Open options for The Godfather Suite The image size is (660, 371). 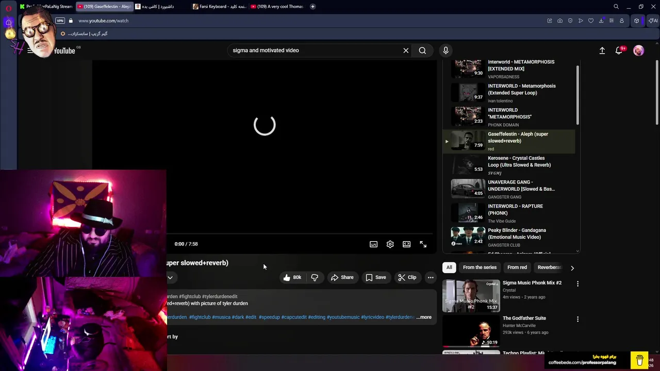pos(577,319)
